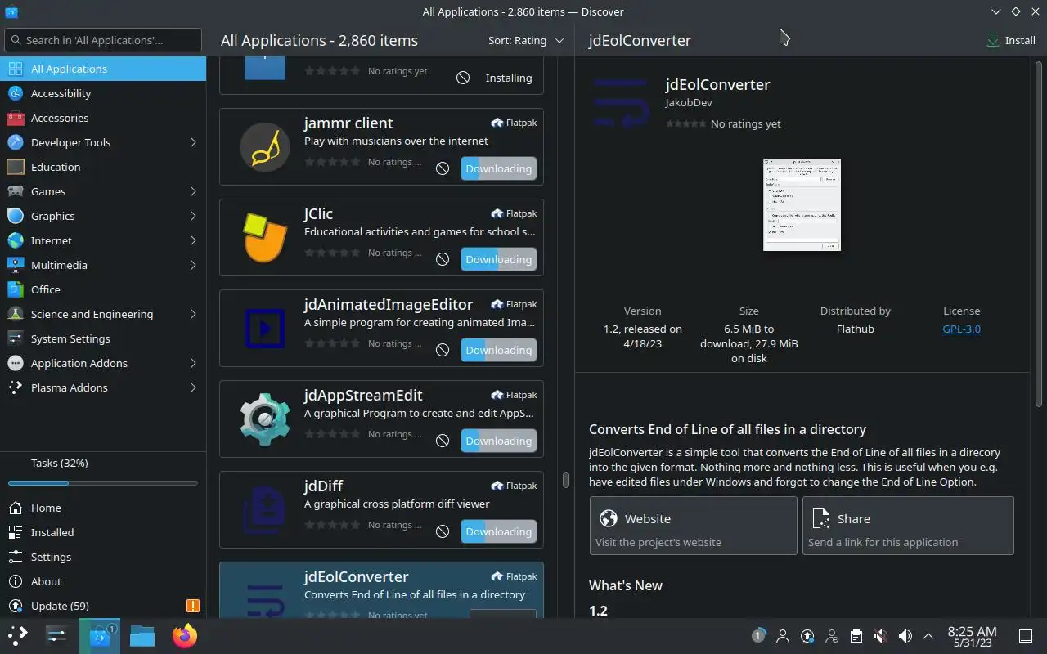Screen dimensions: 1047x654
Task: Open Discover Settings page
Action: pos(103,557)
